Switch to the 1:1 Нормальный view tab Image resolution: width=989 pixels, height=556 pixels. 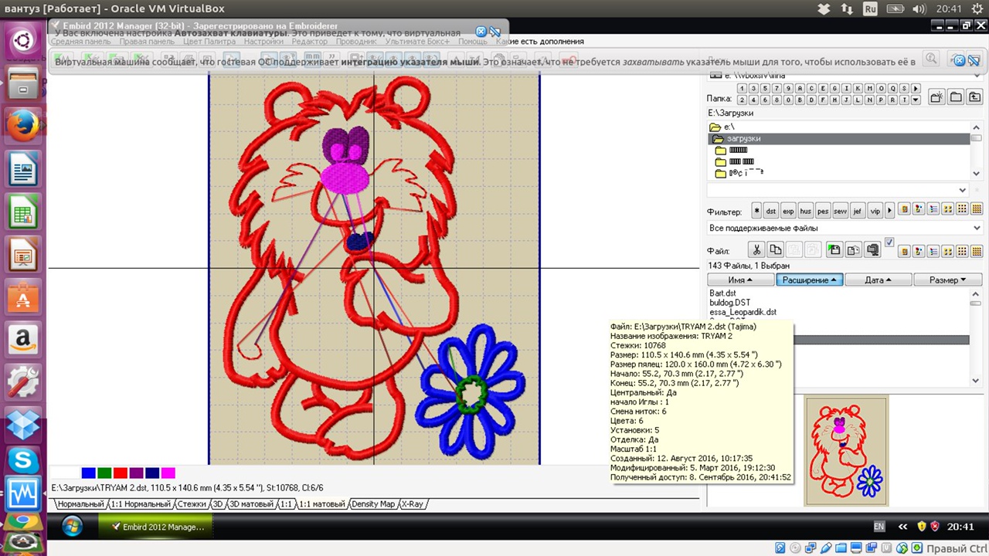pyautogui.click(x=140, y=504)
